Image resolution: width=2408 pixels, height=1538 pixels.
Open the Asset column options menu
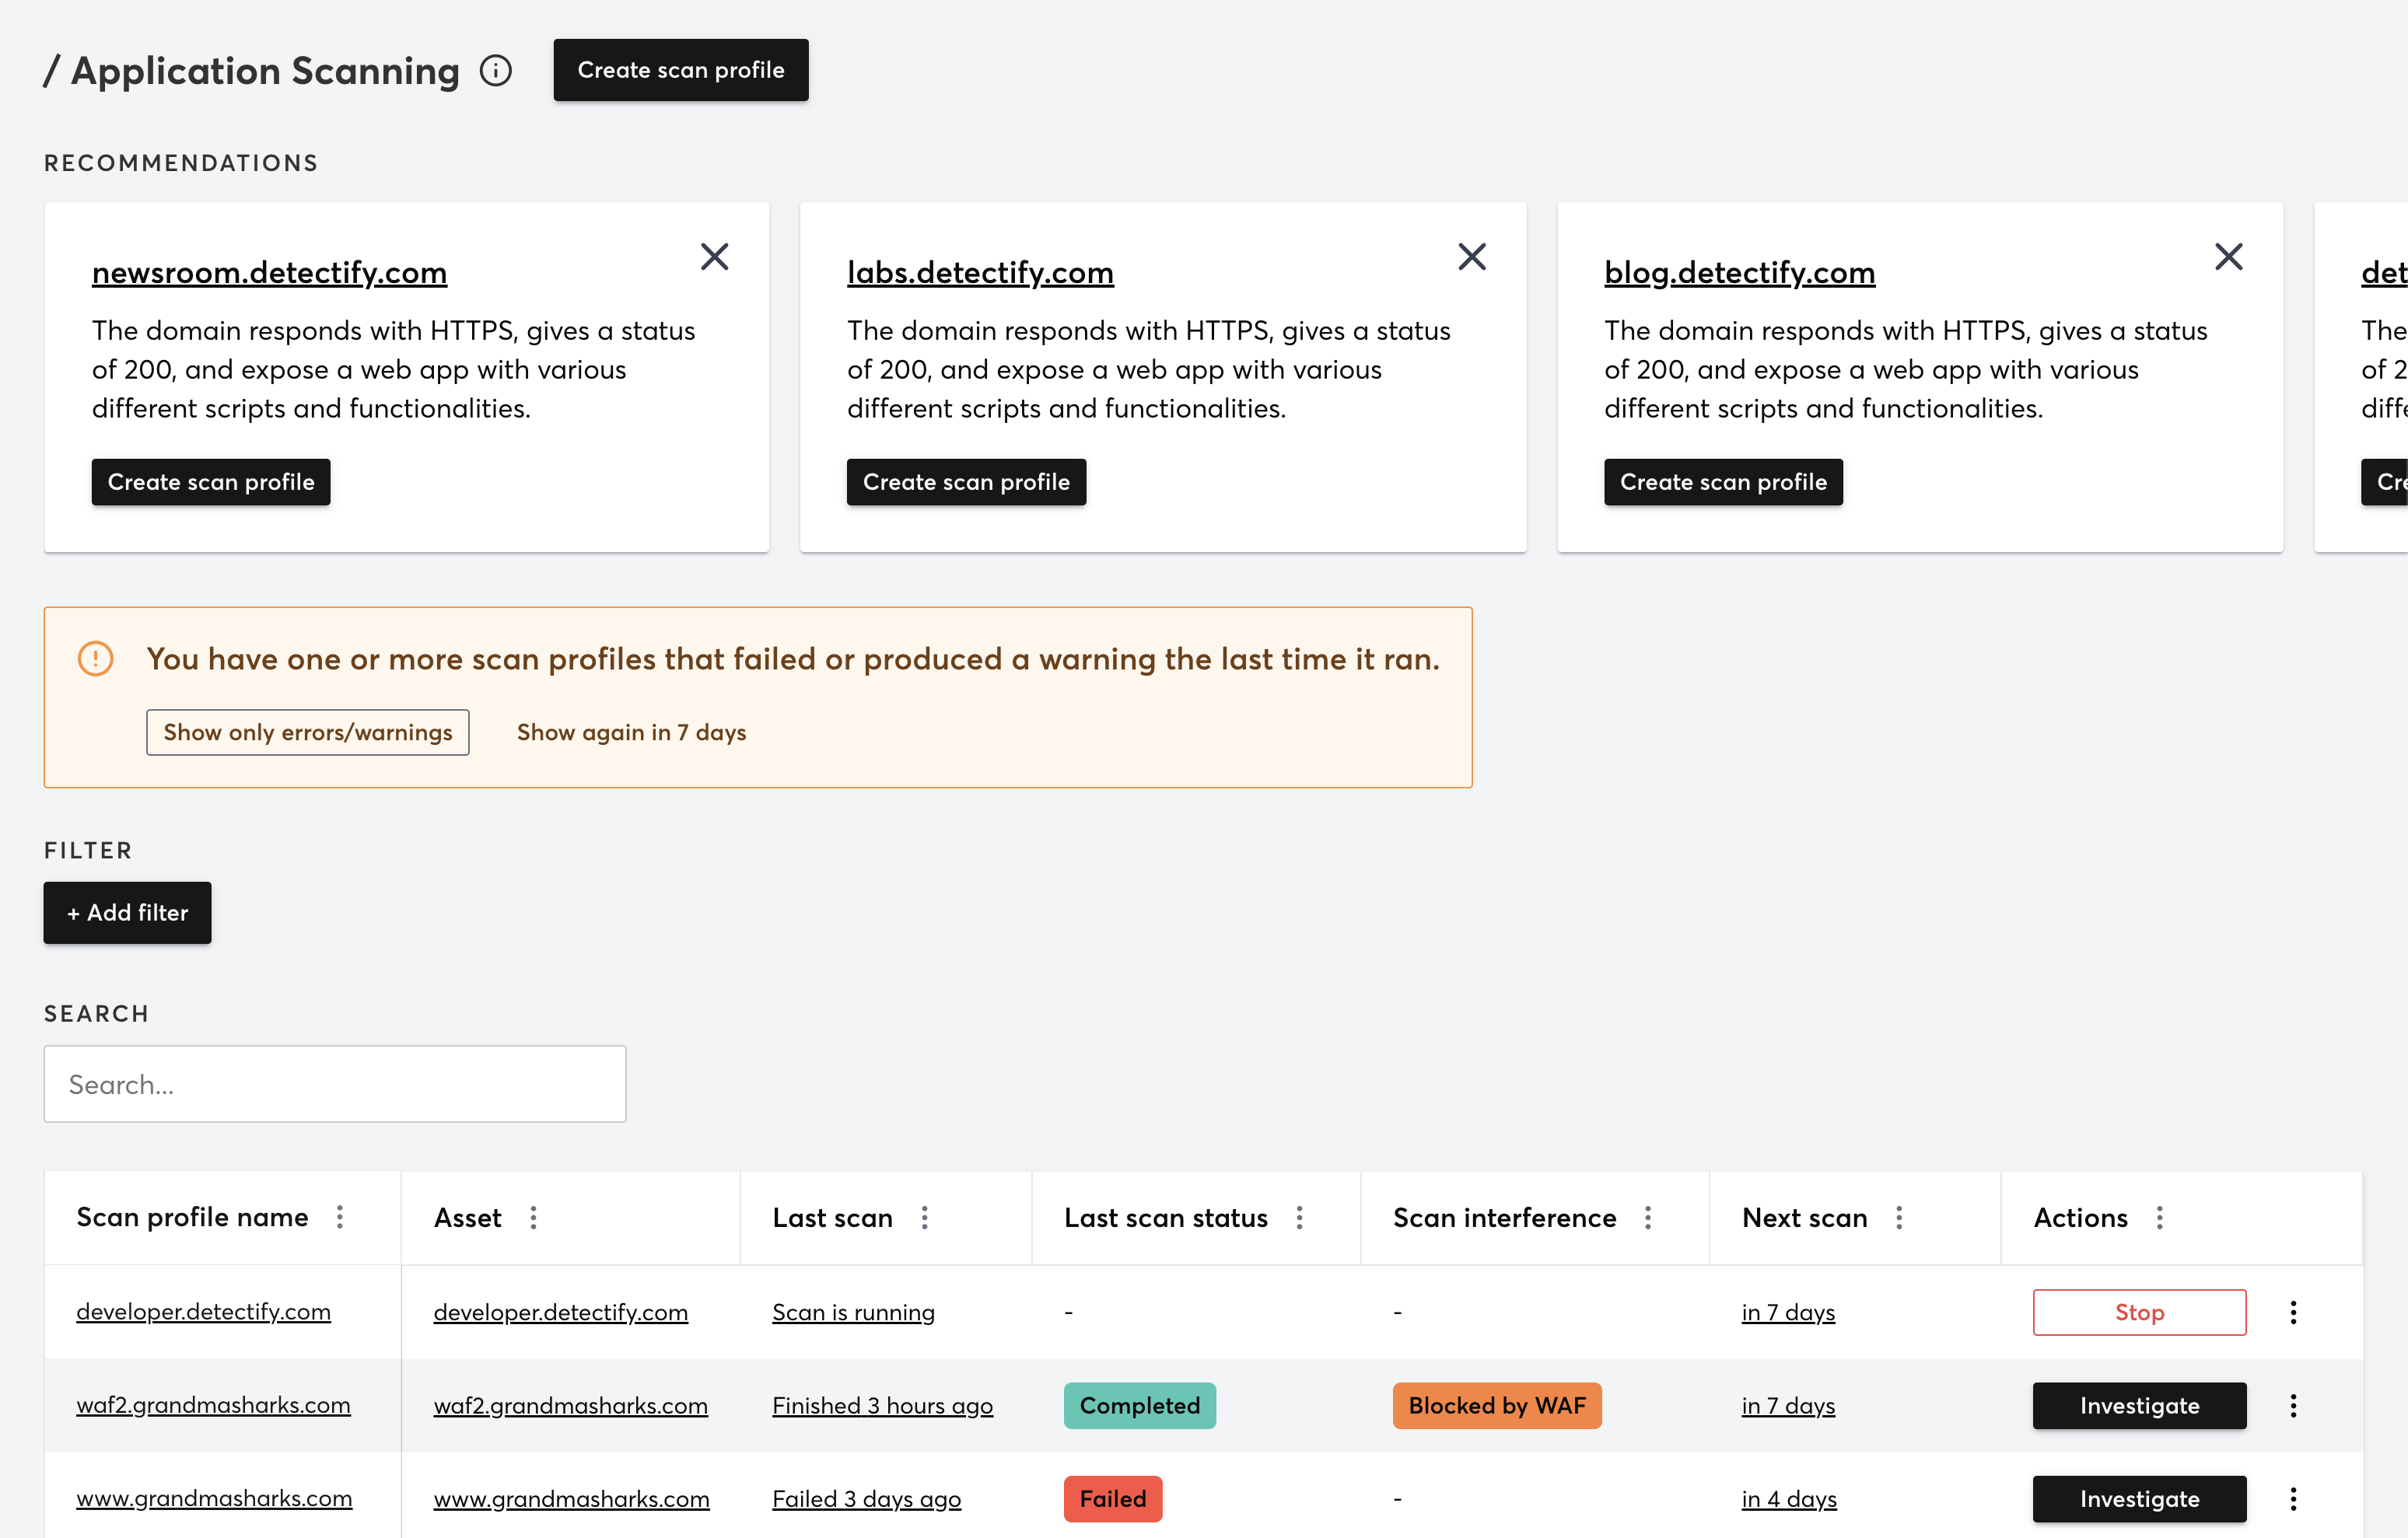tap(533, 1217)
